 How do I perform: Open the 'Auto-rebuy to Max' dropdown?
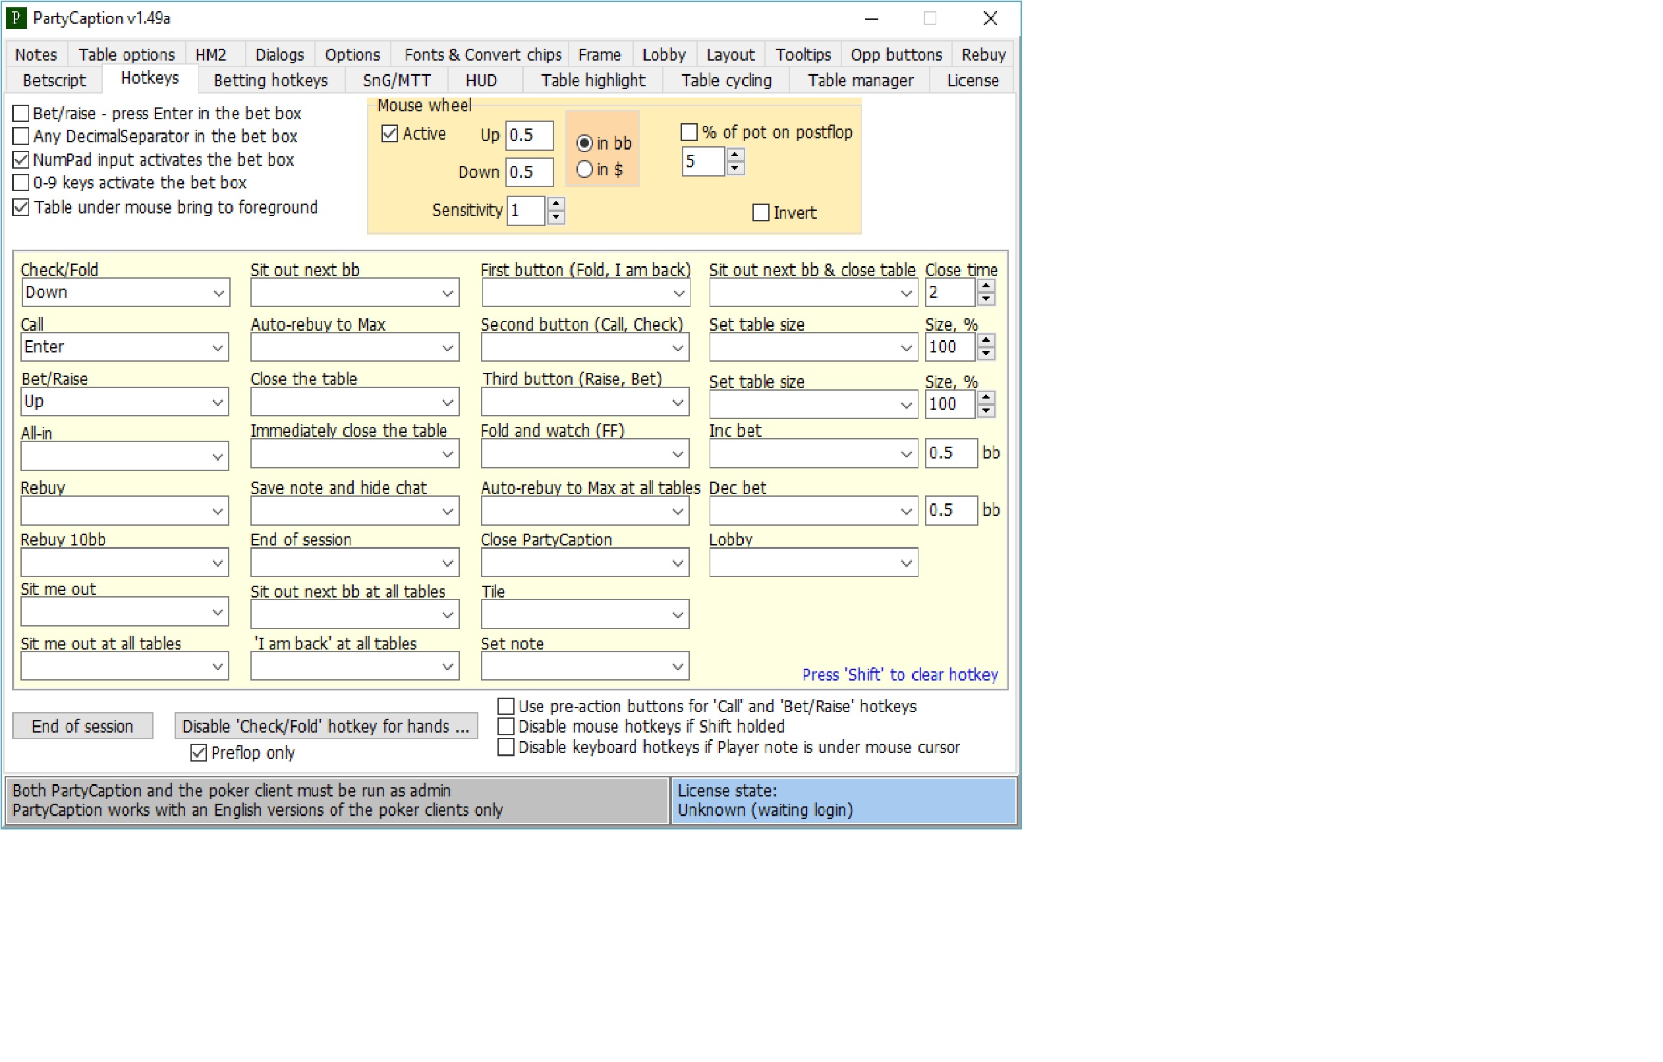click(x=355, y=347)
